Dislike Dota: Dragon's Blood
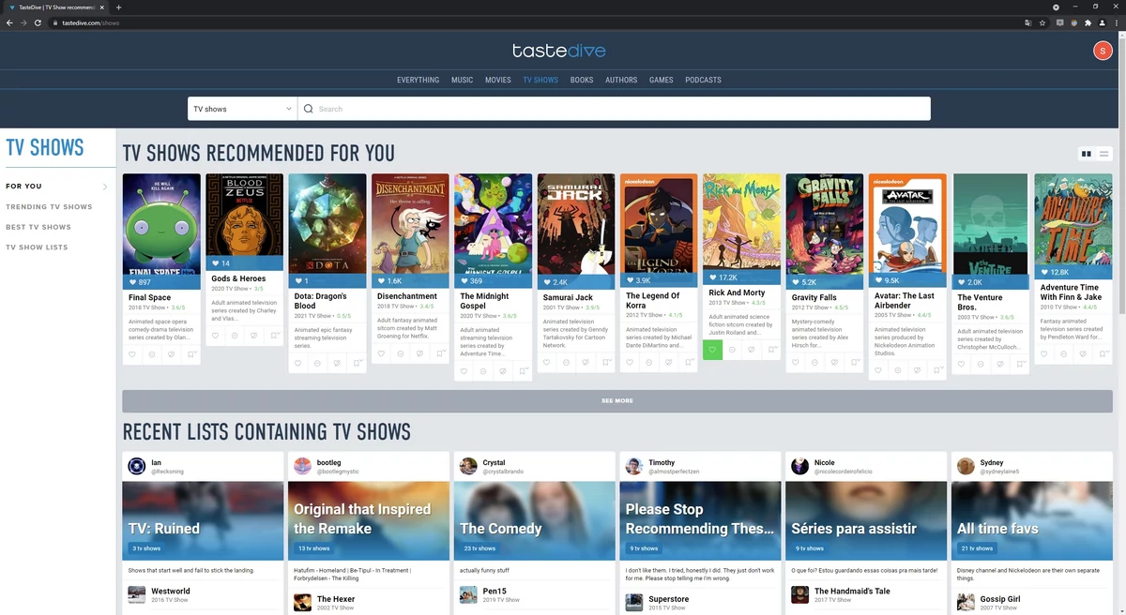 [x=337, y=363]
